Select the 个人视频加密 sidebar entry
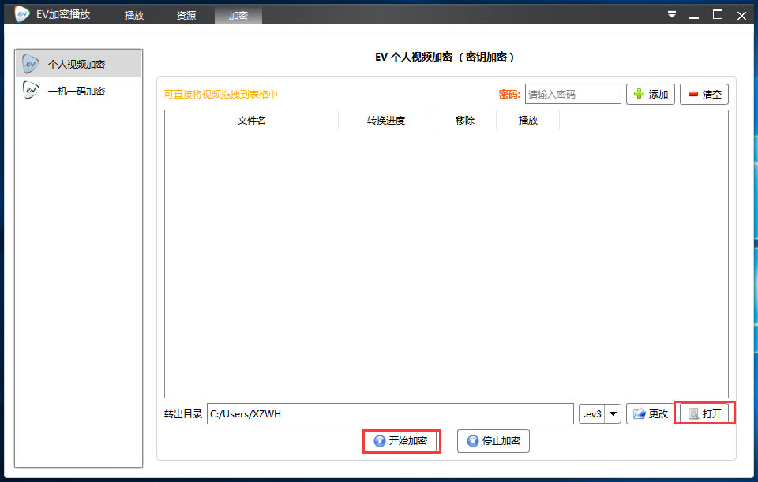 click(79, 64)
